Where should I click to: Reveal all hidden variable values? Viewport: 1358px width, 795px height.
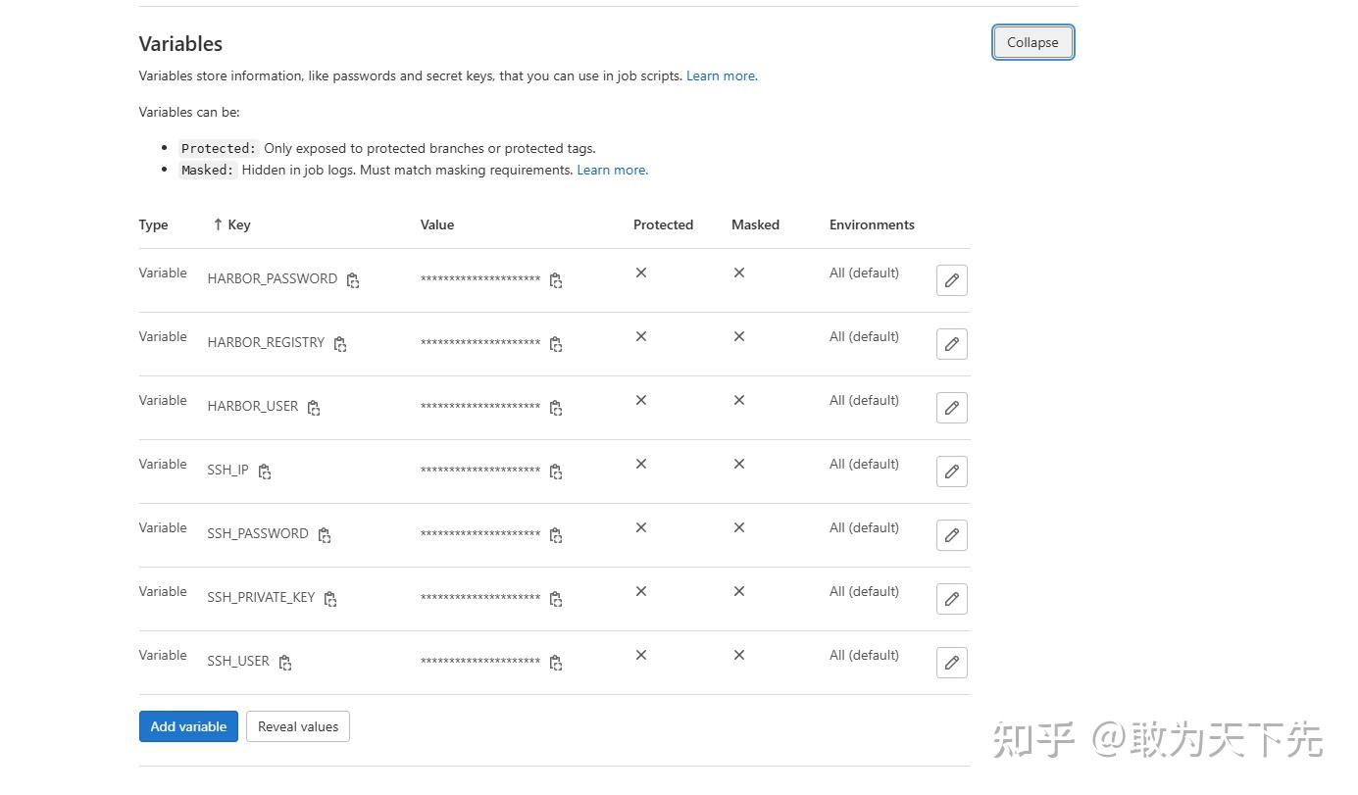pyautogui.click(x=297, y=726)
